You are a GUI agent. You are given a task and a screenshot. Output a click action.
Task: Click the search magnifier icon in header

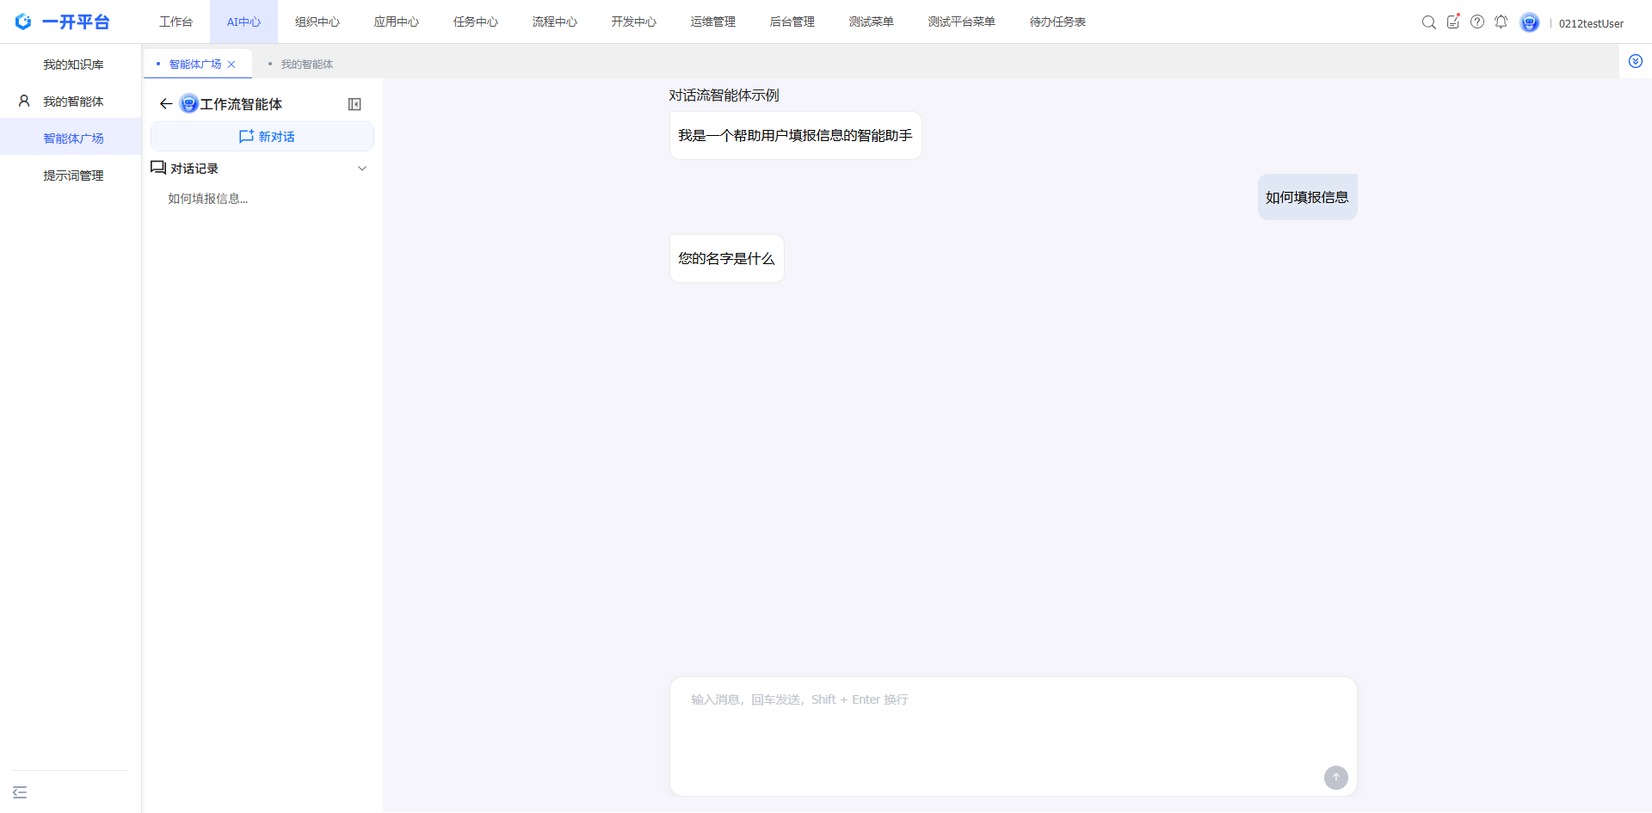pos(1428,22)
